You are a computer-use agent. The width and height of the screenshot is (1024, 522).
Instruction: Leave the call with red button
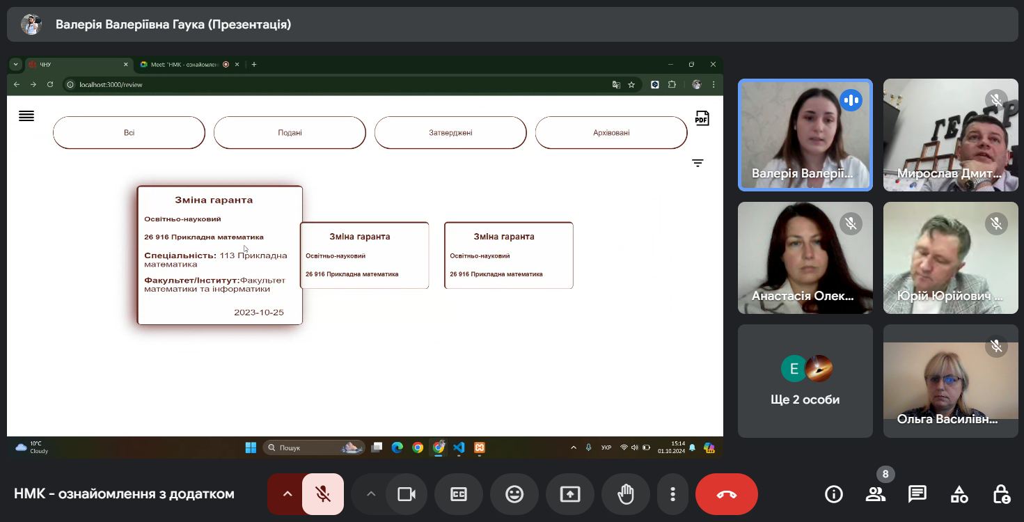727,494
